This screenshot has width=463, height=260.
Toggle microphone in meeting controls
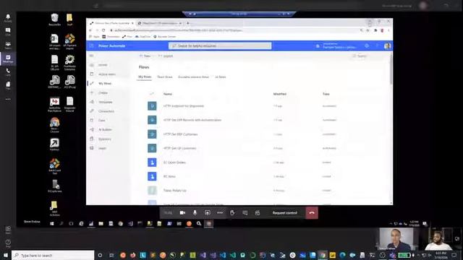tap(195, 212)
